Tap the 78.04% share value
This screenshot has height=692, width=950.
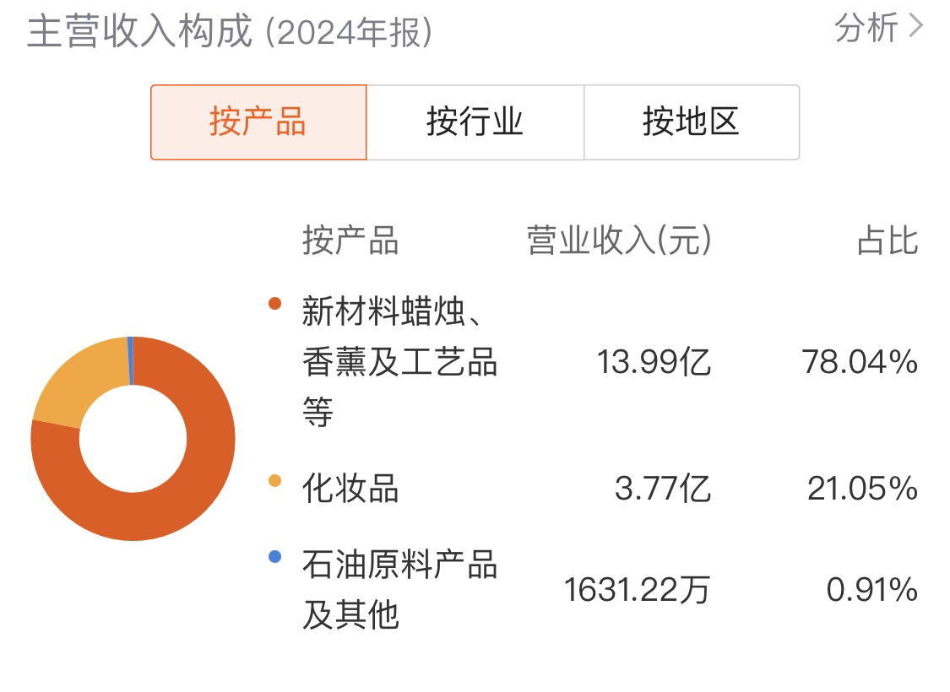coord(860,362)
